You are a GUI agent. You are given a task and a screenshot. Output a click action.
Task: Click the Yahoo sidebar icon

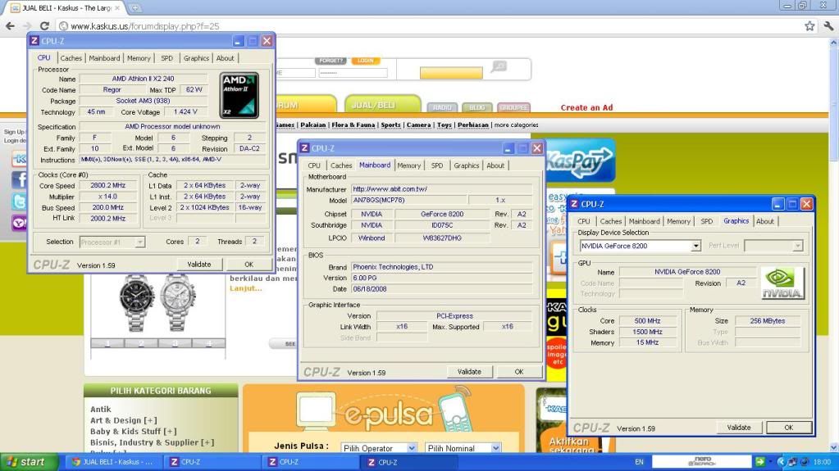[x=19, y=223]
